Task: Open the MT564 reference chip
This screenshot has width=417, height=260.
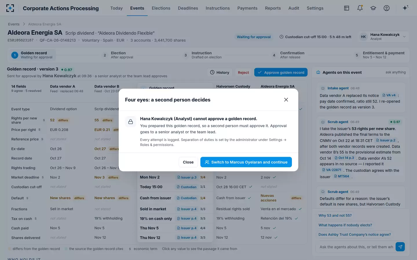Action: pos(341,176)
